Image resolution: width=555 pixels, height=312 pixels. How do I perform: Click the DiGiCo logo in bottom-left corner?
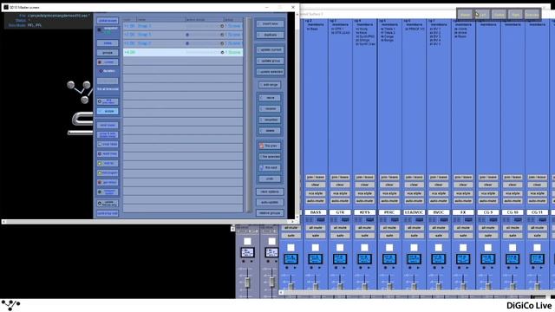tap(10, 304)
